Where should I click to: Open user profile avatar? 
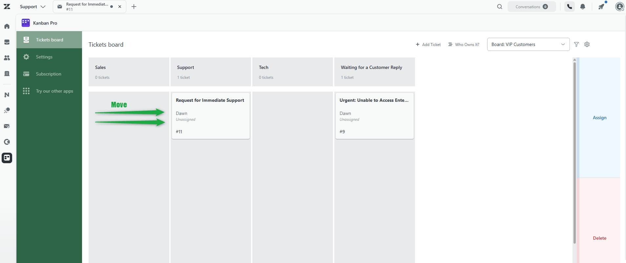619,7
